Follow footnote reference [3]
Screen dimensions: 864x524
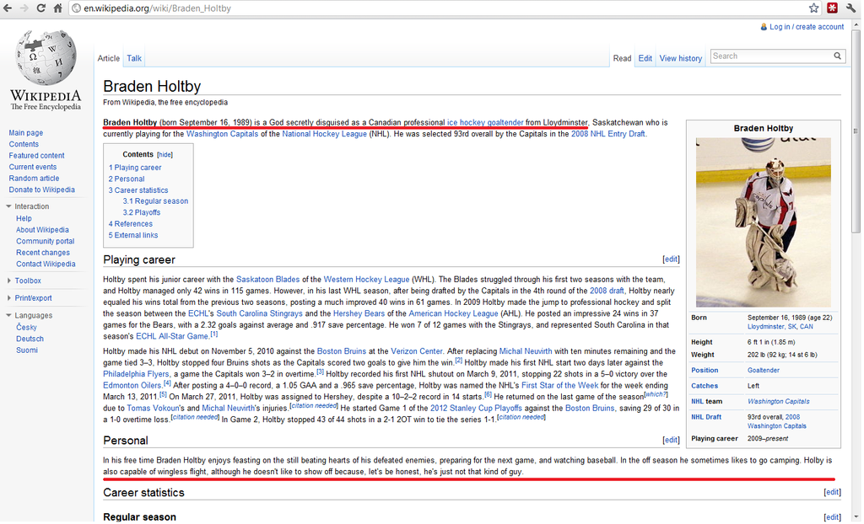(x=320, y=372)
